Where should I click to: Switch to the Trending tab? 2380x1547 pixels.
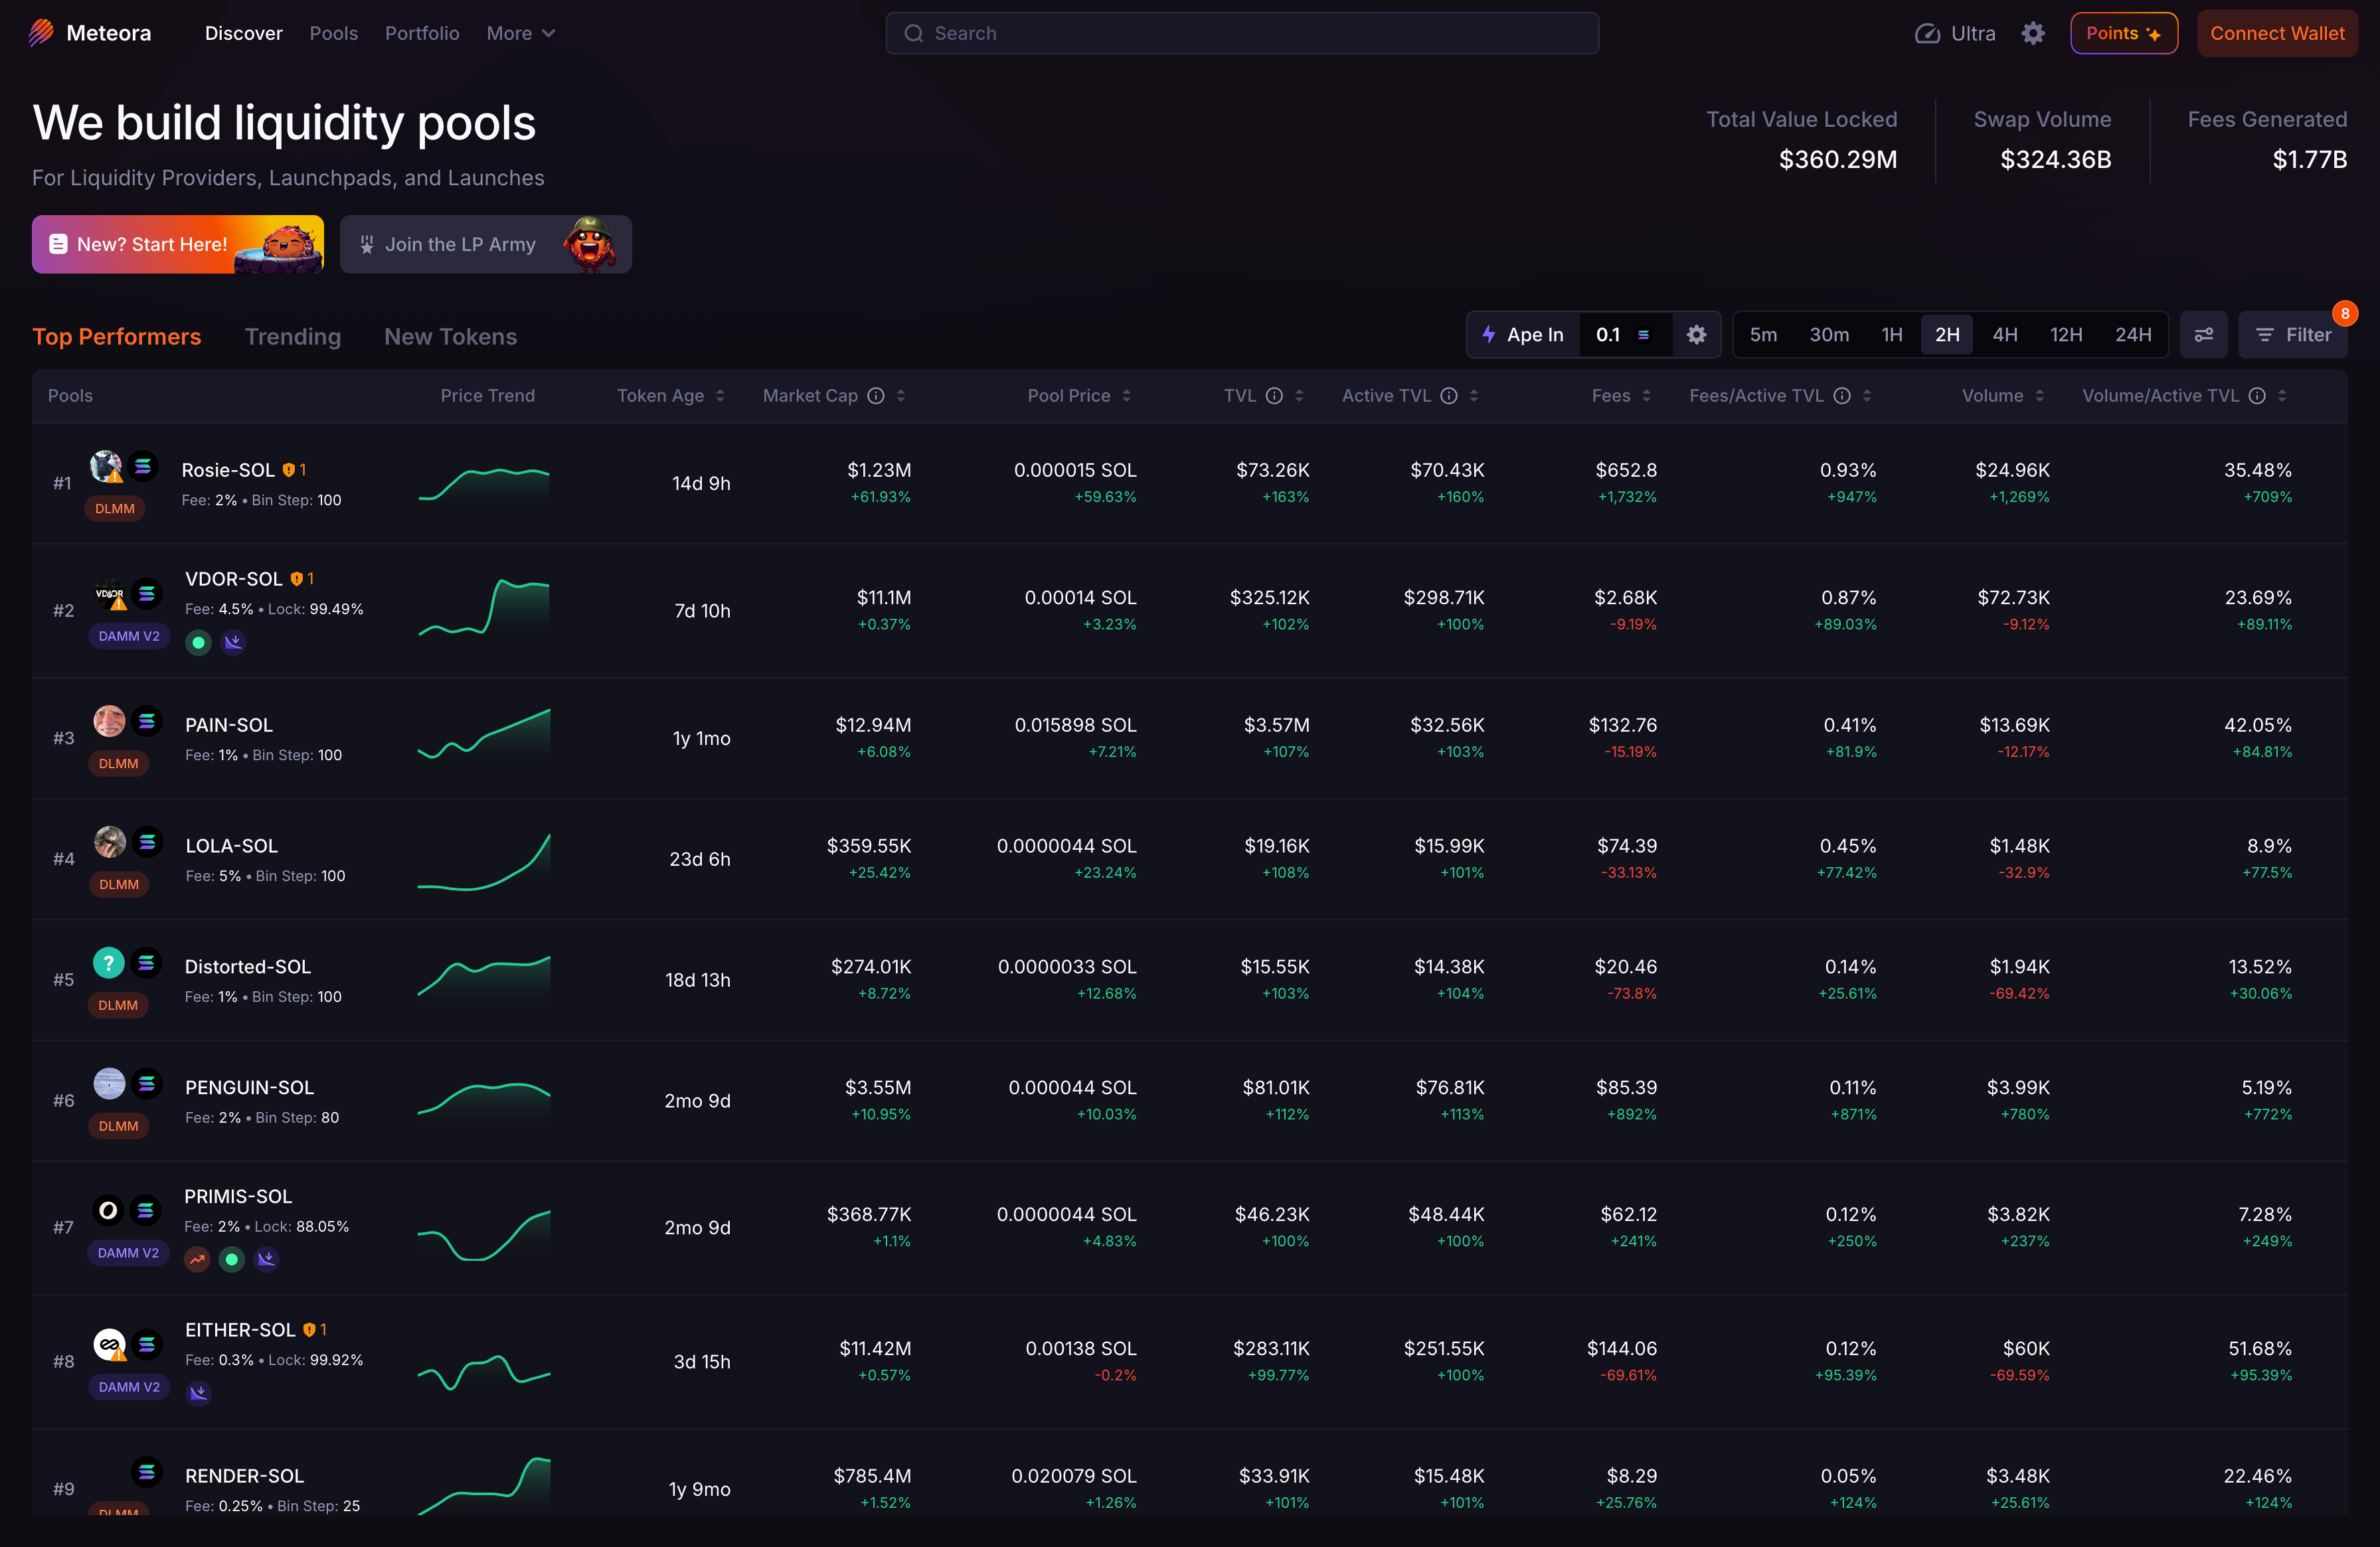click(x=292, y=337)
